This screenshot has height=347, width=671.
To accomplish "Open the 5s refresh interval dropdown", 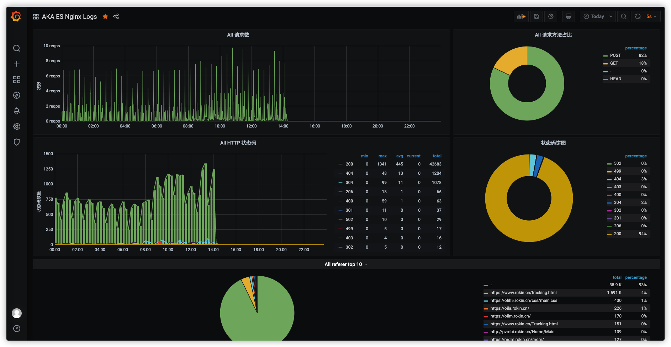I will pyautogui.click(x=652, y=16).
